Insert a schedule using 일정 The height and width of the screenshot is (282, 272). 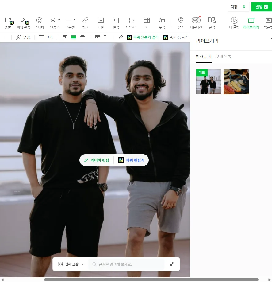pyautogui.click(x=116, y=23)
